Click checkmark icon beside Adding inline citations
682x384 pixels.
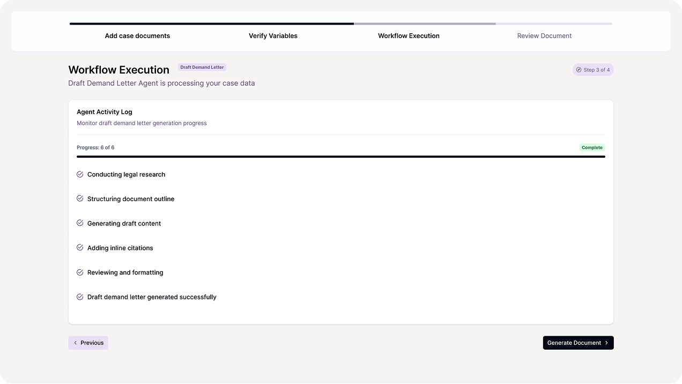(80, 248)
